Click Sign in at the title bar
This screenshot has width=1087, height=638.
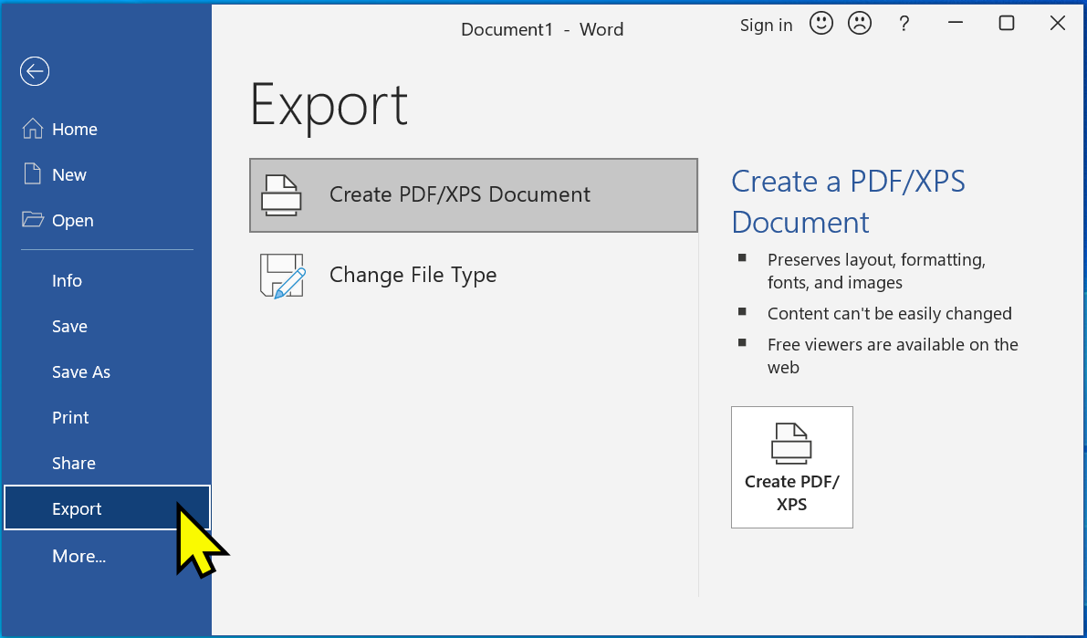[766, 25]
